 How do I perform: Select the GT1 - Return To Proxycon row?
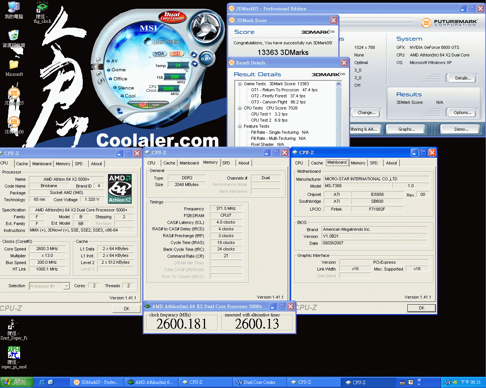[284, 90]
